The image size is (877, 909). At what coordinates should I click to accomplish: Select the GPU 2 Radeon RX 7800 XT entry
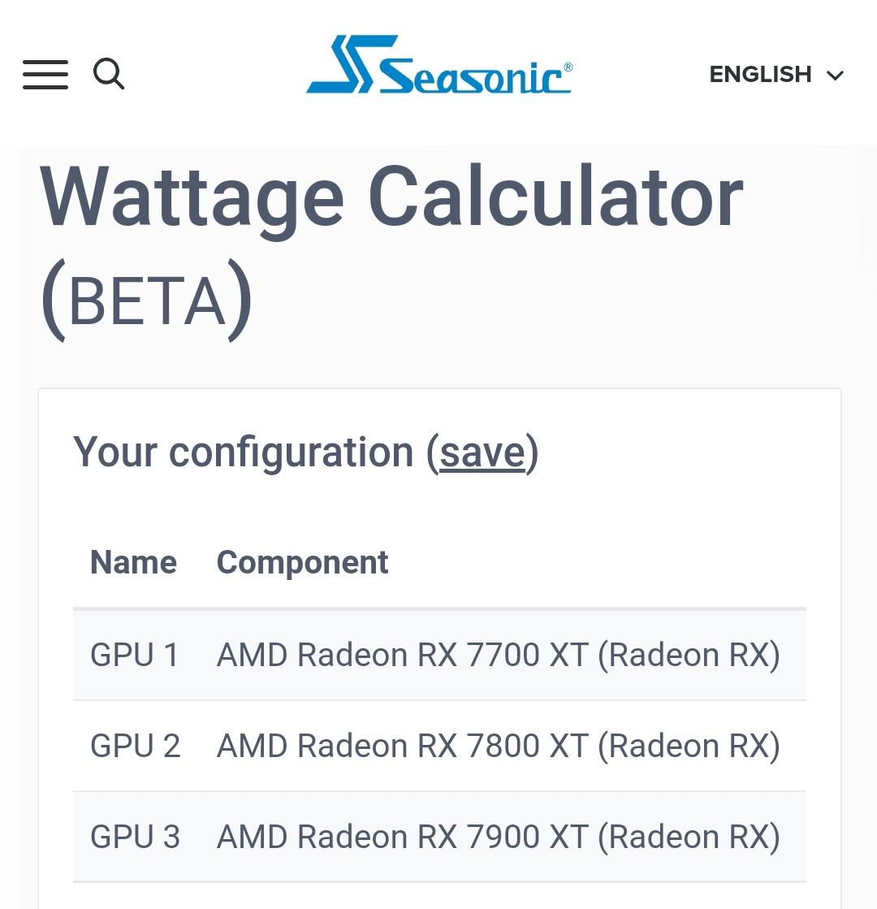(498, 745)
